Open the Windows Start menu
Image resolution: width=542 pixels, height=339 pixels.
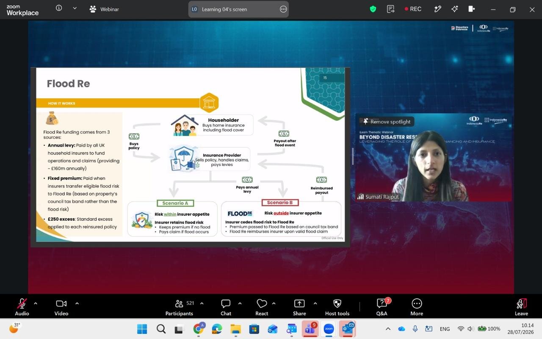(142, 329)
